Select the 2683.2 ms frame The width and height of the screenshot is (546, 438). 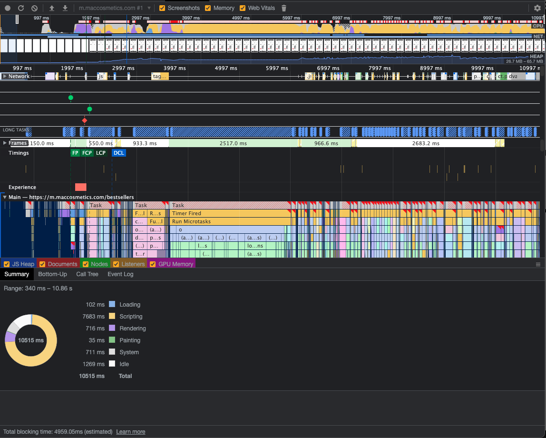[x=426, y=143]
